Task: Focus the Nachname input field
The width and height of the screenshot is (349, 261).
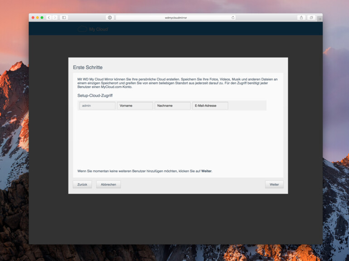Action: [173, 106]
